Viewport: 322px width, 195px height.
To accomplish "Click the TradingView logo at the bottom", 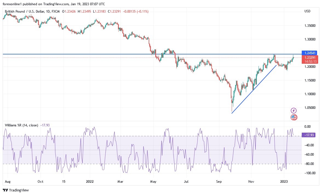I will 16,190.
